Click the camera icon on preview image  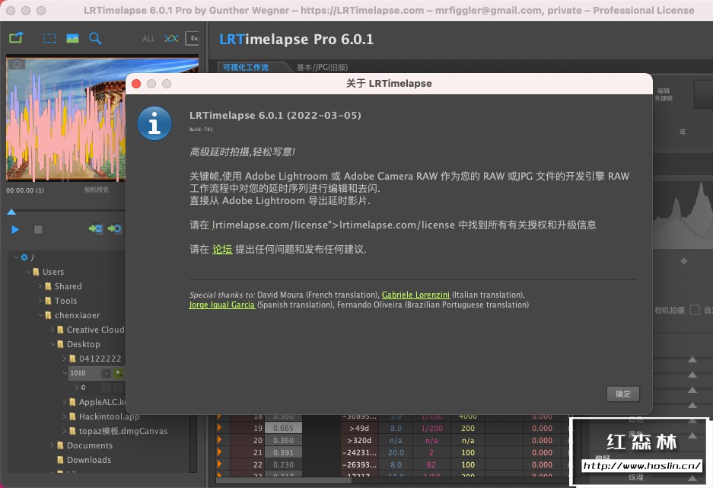17,64
